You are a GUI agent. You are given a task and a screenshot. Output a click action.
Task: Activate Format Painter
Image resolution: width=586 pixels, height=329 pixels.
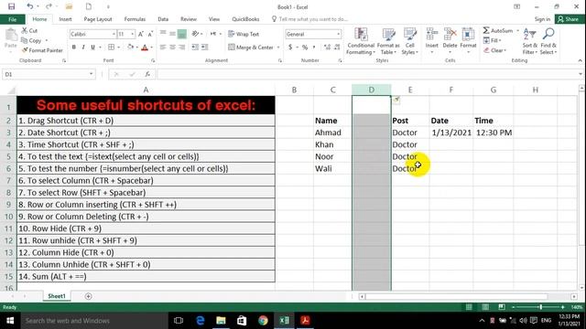point(42,50)
